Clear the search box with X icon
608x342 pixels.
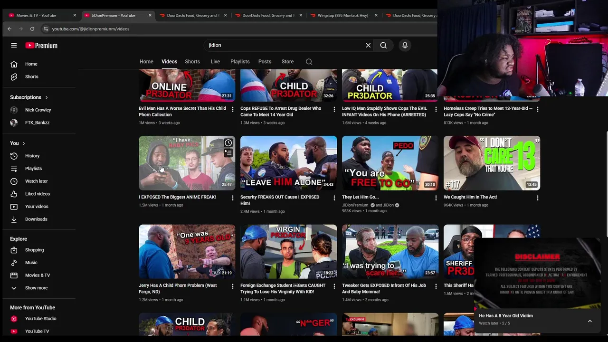click(x=368, y=45)
